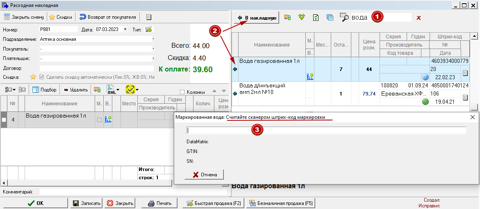480x209 pixels.
Task: Click the document notes icon after Возврат от покупателя
Action: coord(149,17)
